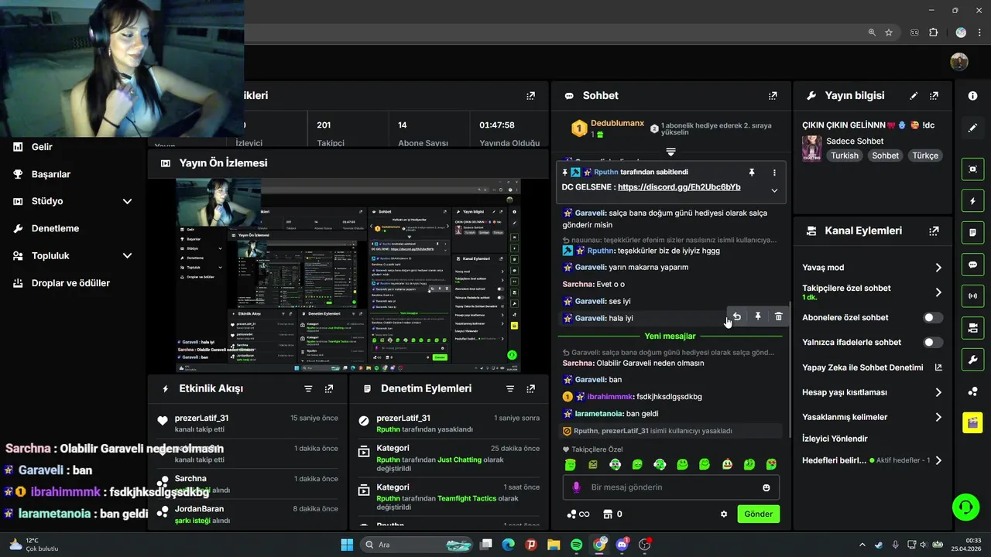The height and width of the screenshot is (557, 991).
Task: Open prezerLatif_31 row in Denetim Eylemleri
Action: click(x=448, y=423)
